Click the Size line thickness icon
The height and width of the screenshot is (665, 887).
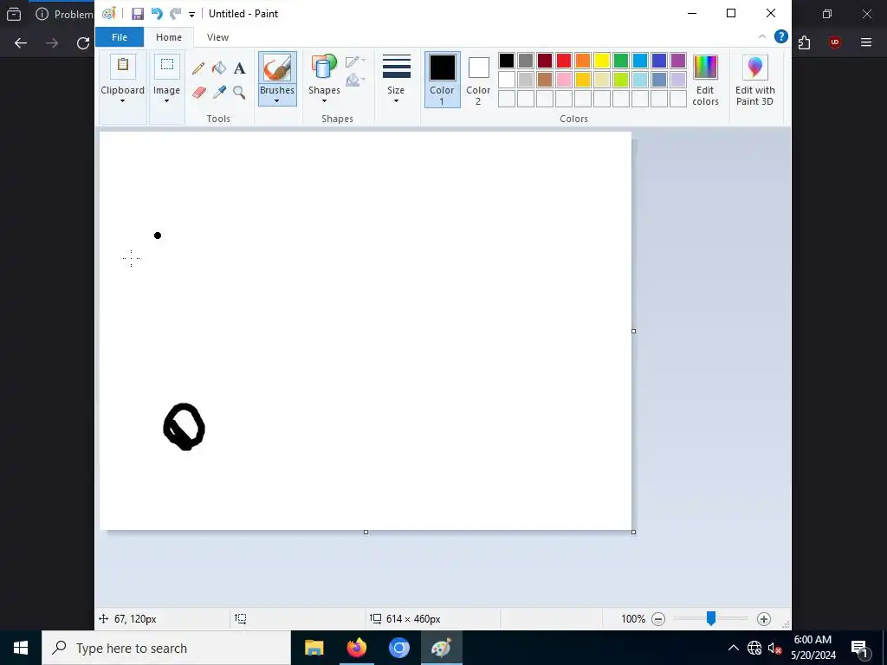point(396,67)
